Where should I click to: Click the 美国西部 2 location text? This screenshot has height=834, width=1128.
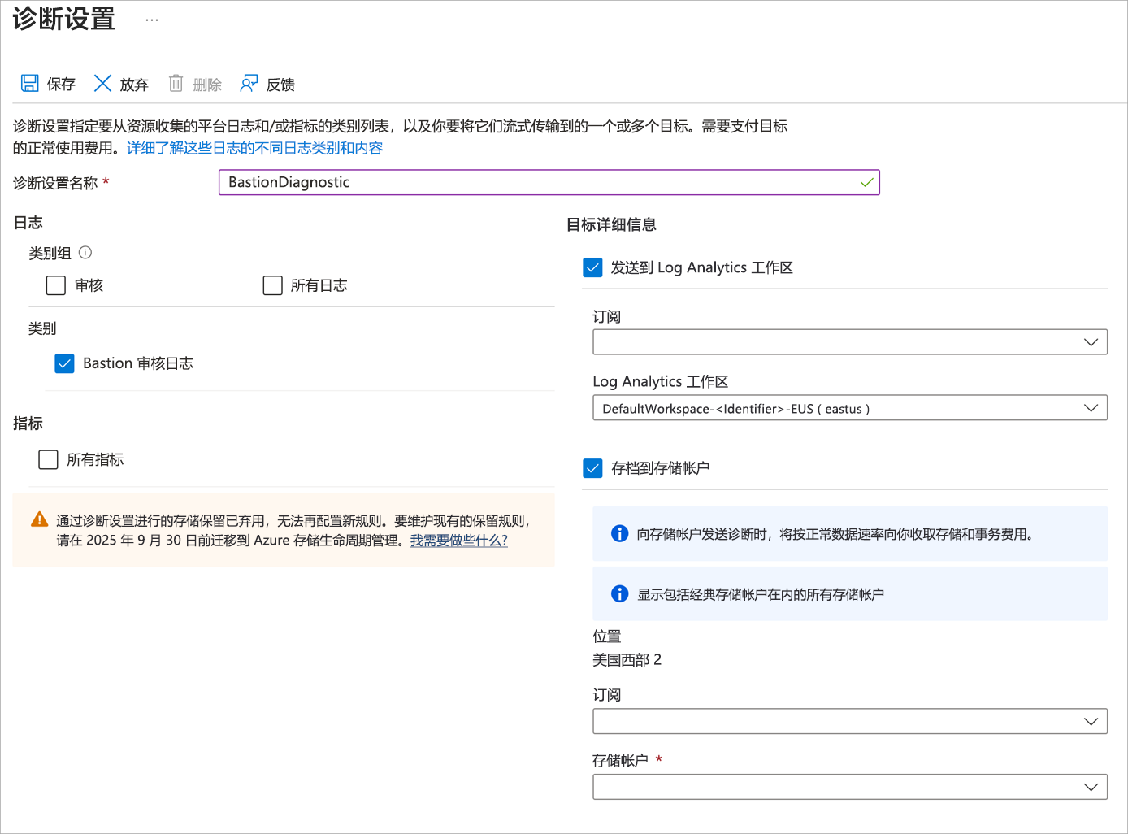click(627, 659)
